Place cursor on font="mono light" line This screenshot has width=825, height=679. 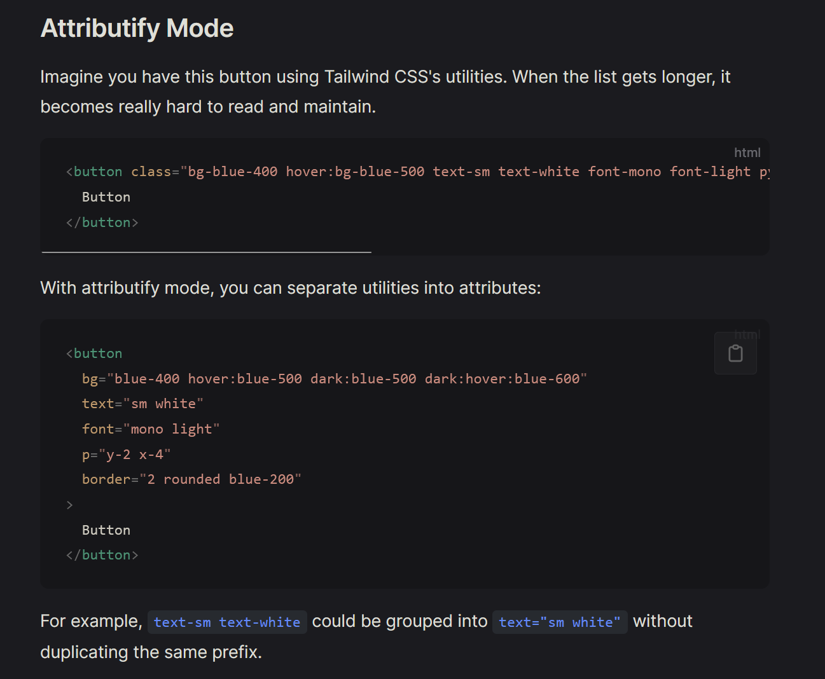[151, 429]
